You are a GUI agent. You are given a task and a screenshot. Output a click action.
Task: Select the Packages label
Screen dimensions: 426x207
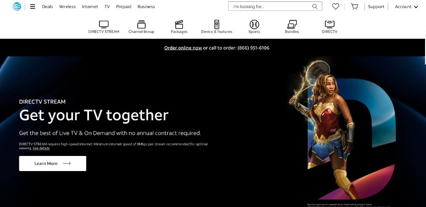tap(179, 32)
